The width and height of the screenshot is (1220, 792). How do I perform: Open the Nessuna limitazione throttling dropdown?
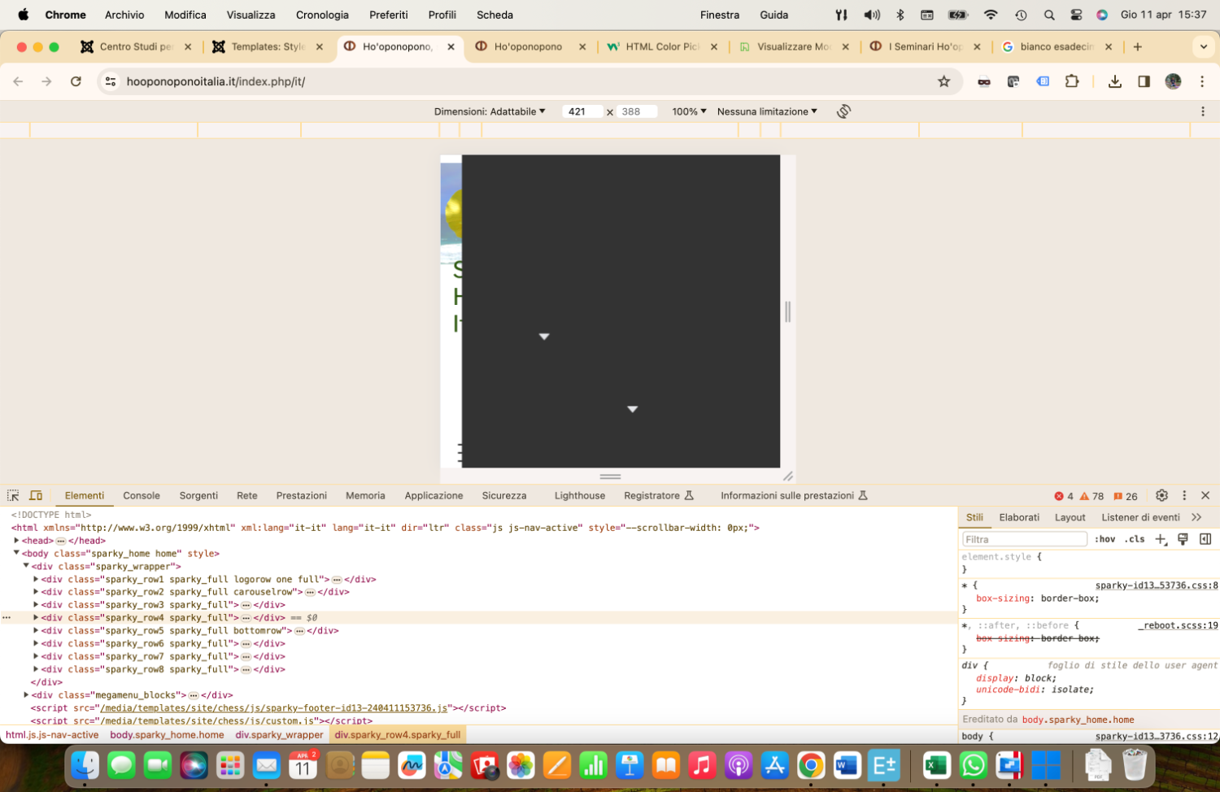click(x=767, y=111)
